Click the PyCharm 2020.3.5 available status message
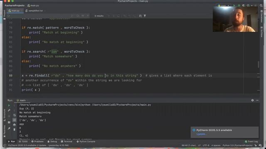 click(x=38, y=145)
